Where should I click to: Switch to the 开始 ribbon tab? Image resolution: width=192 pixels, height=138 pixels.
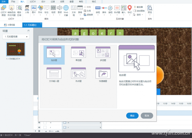(13, 2)
